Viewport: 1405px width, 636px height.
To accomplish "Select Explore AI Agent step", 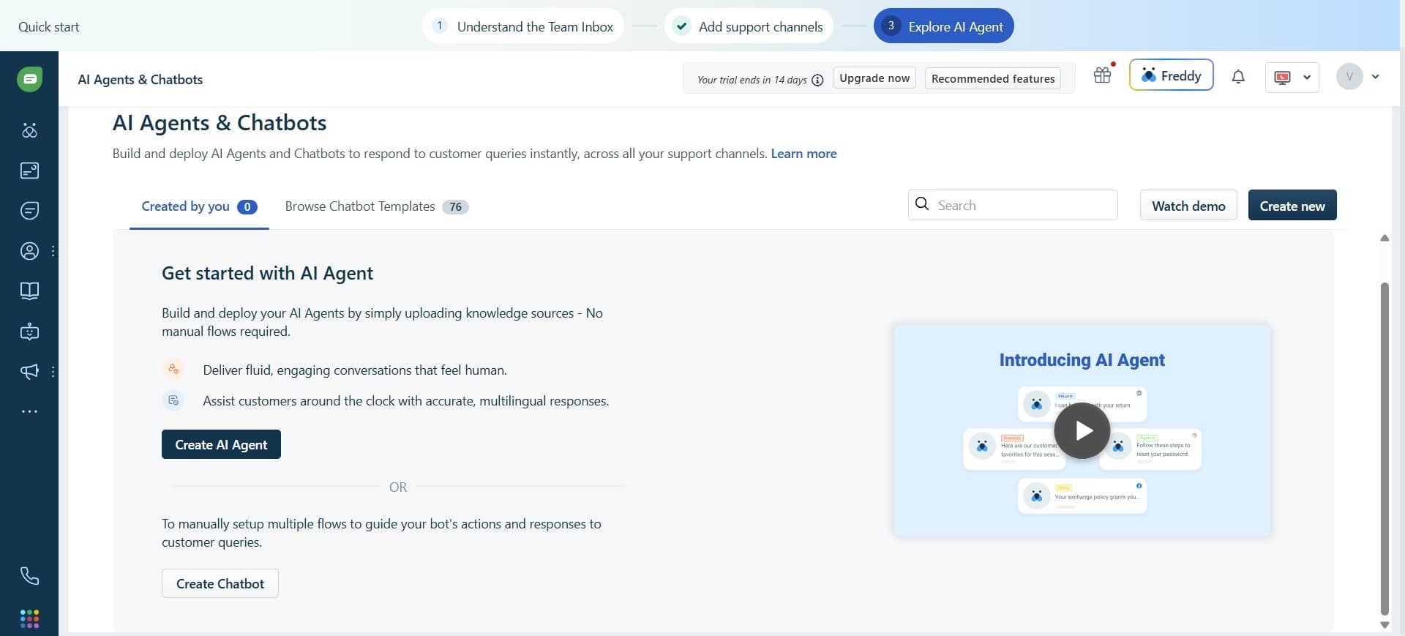I will [x=944, y=26].
